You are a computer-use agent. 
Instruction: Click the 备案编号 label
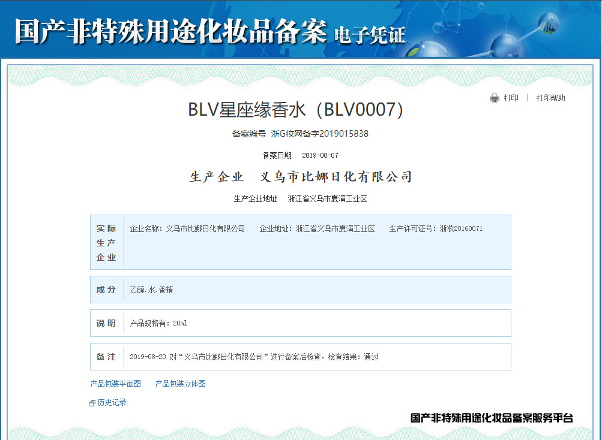point(249,134)
